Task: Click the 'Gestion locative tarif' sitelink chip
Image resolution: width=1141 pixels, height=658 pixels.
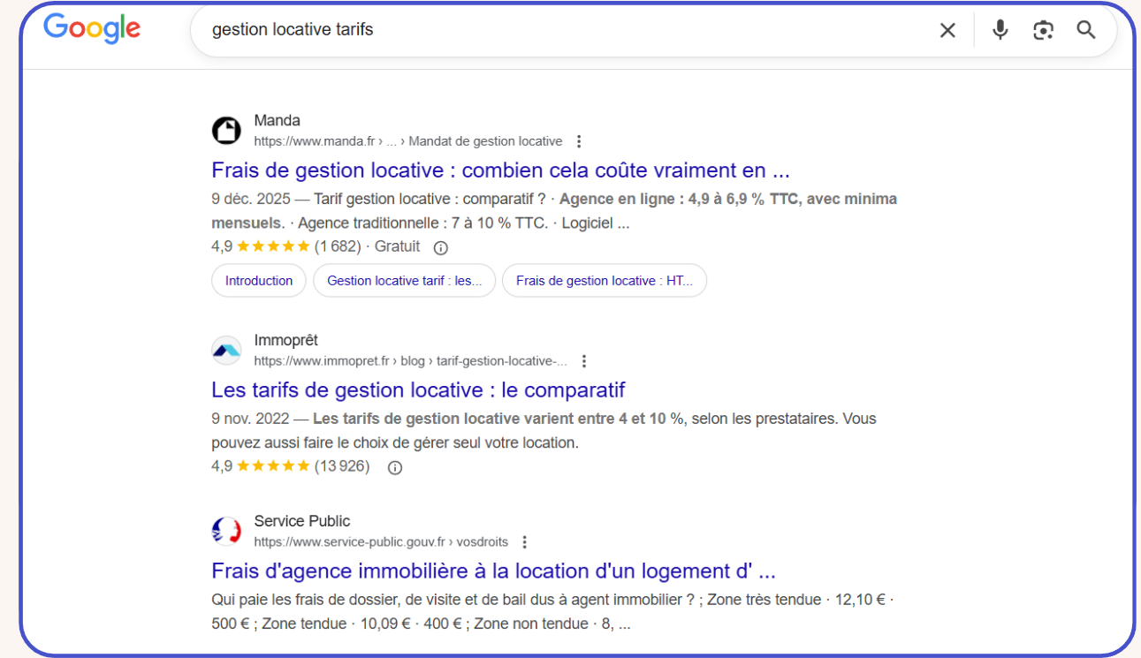Action: [404, 280]
